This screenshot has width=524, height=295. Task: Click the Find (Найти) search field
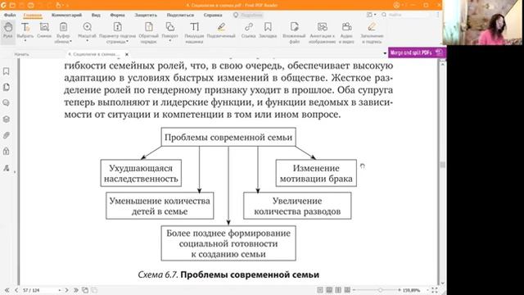(x=406, y=15)
